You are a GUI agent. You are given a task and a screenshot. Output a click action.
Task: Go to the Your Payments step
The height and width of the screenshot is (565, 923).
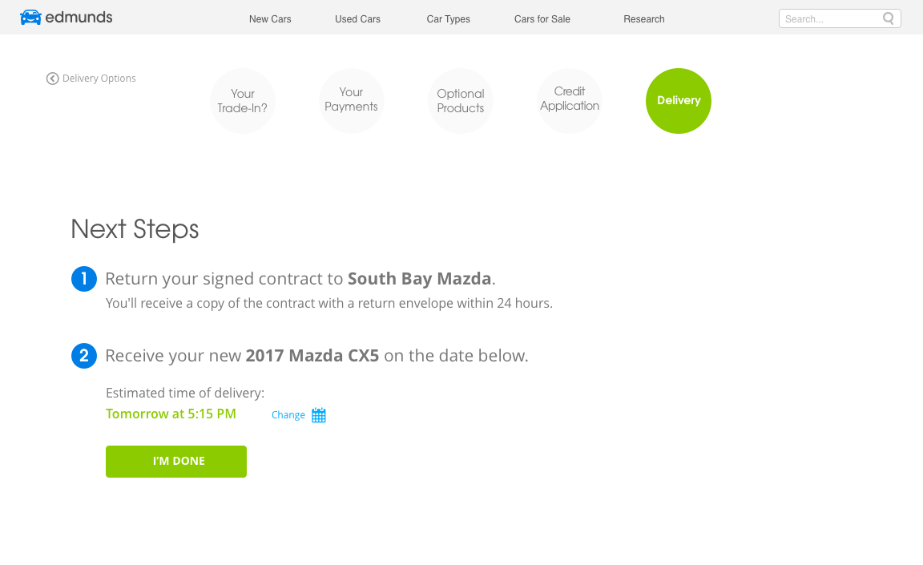(352, 101)
